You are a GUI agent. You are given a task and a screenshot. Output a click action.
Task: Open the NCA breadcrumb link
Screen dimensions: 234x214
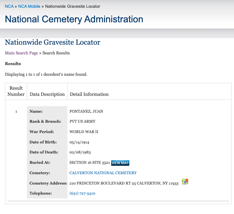9,6
